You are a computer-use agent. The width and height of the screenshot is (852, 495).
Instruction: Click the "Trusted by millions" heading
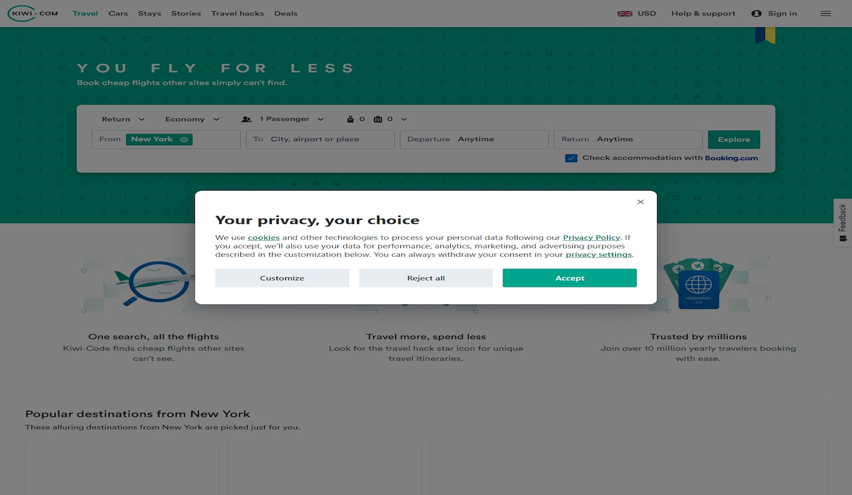point(698,337)
